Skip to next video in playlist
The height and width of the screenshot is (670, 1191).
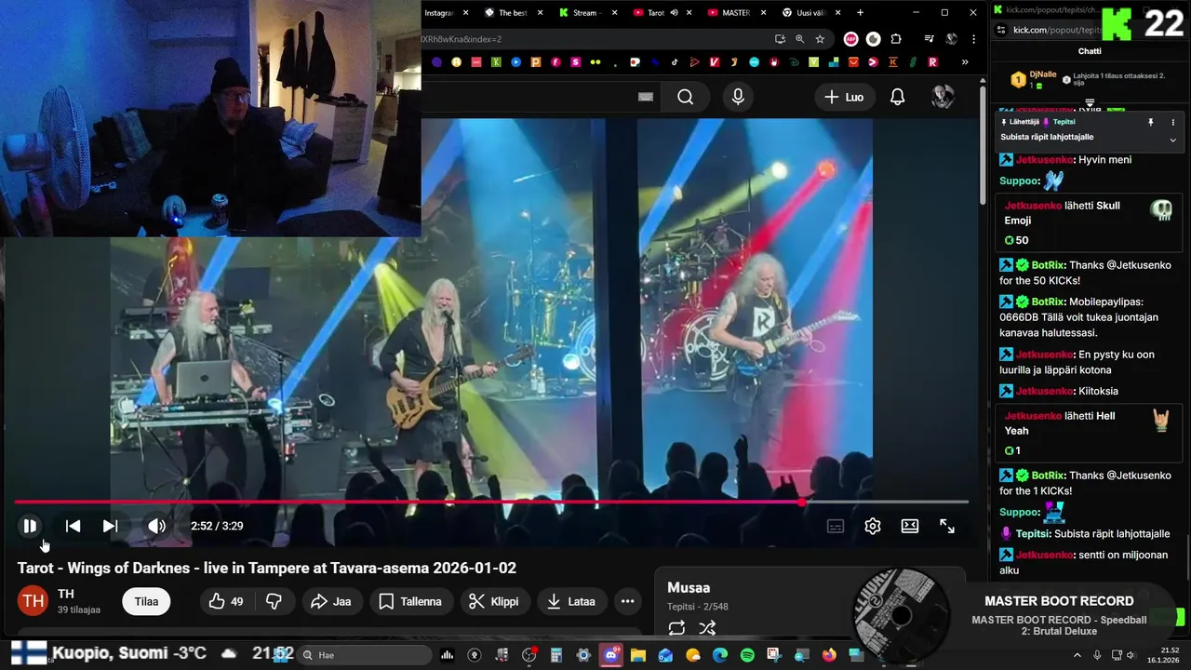point(110,526)
